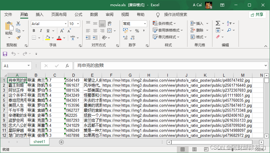Switch to the 插入 ribbon tab
This screenshot has width=270, height=153.
point(39,14)
